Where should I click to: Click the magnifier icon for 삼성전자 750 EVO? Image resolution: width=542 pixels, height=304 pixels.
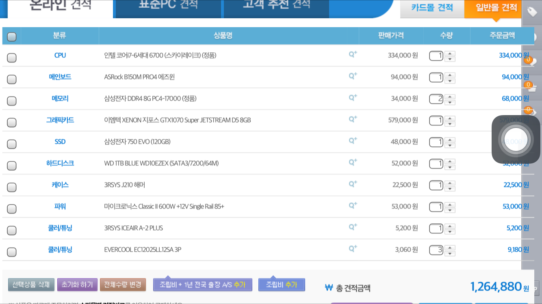[x=353, y=140]
